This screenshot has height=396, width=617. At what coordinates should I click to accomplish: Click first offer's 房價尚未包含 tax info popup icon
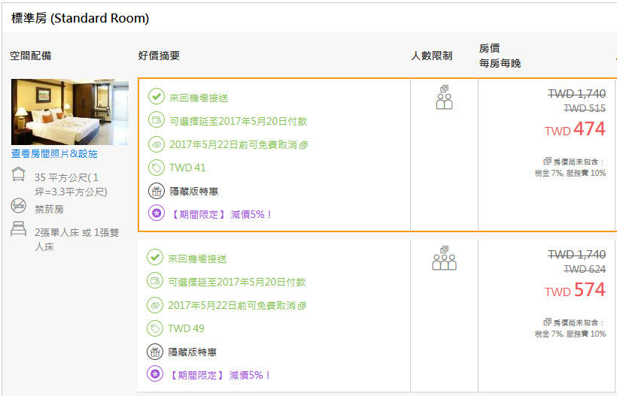pyautogui.click(x=547, y=161)
